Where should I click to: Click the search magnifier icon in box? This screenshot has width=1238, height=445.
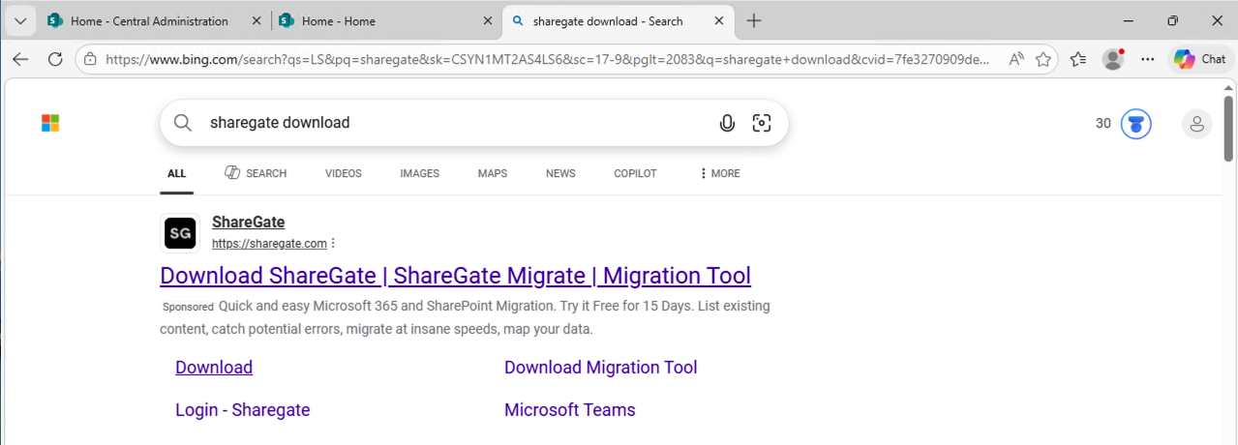pos(183,123)
